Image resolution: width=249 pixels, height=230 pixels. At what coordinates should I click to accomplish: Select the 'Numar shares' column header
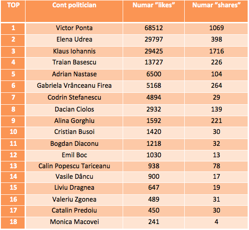tap(216, 11)
